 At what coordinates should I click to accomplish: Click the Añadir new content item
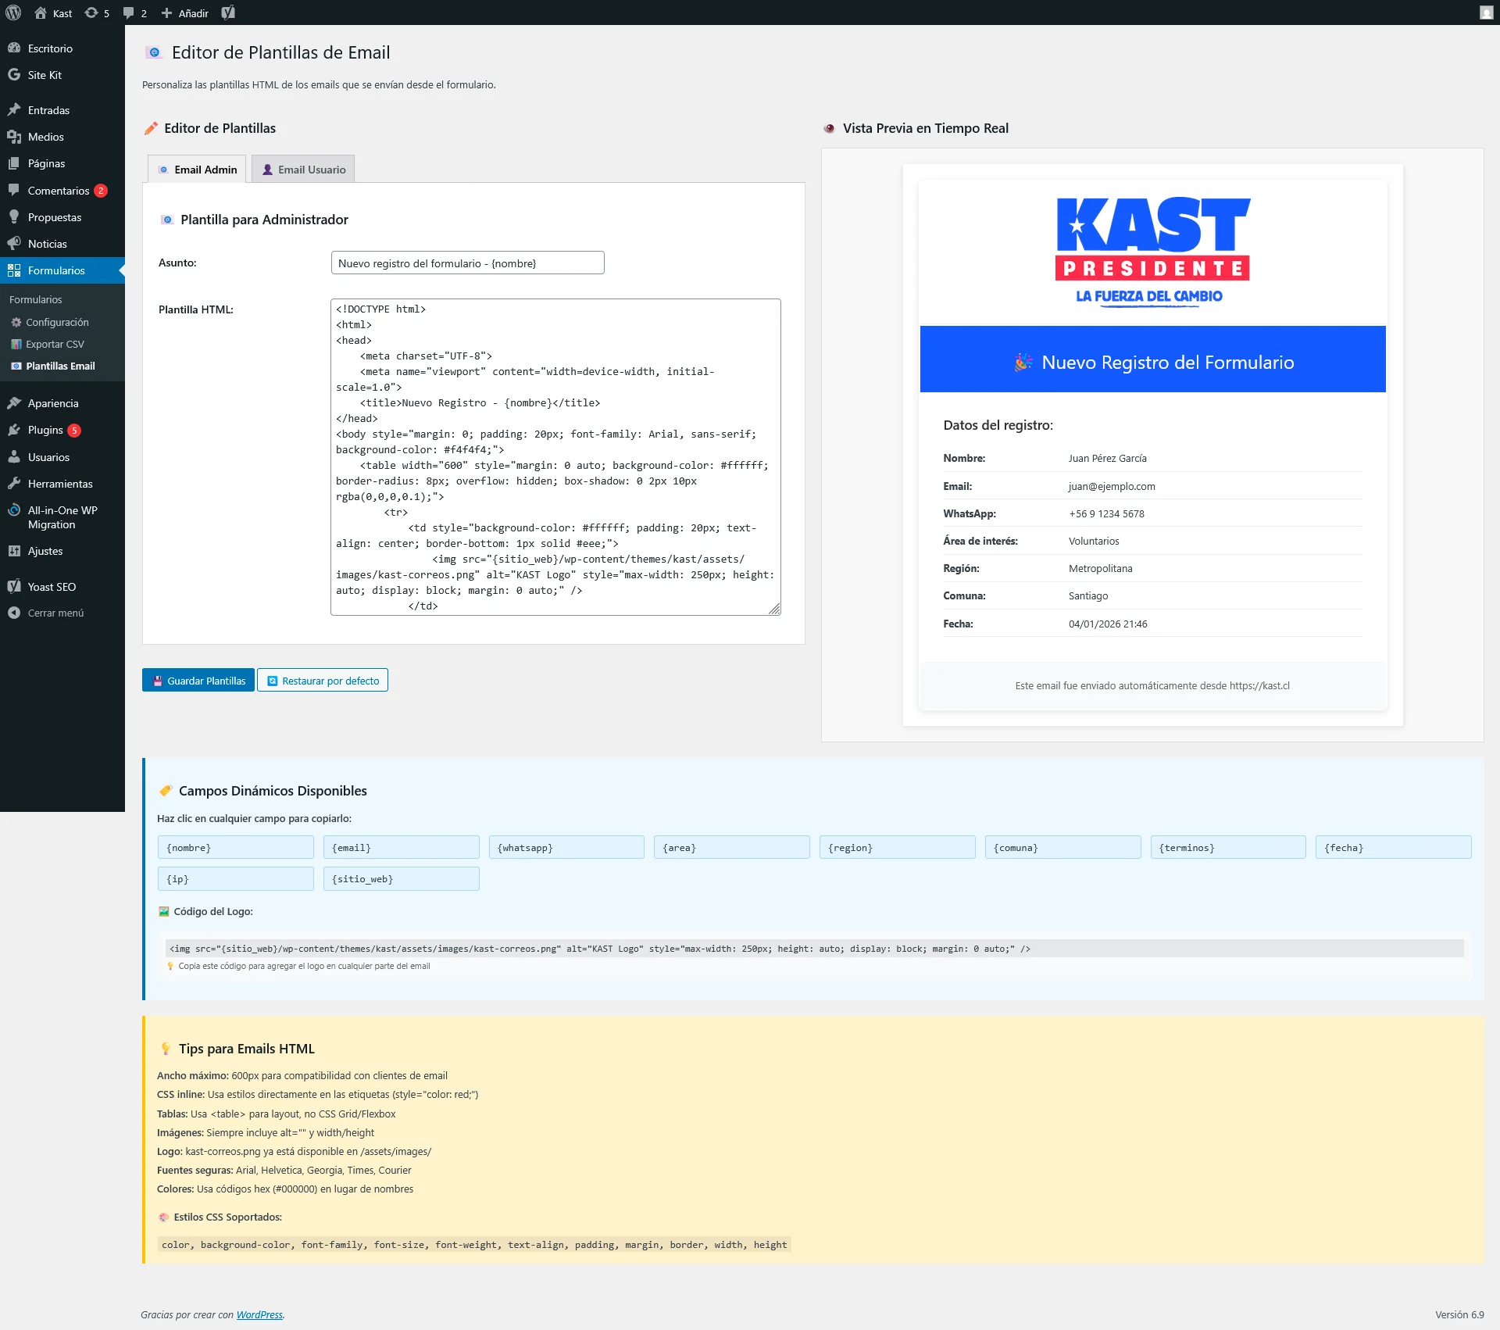[x=185, y=13]
